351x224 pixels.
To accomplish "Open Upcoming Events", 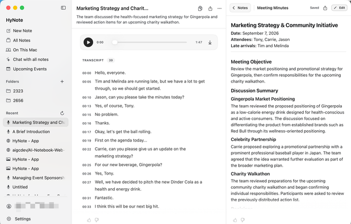I will pos(30,69).
